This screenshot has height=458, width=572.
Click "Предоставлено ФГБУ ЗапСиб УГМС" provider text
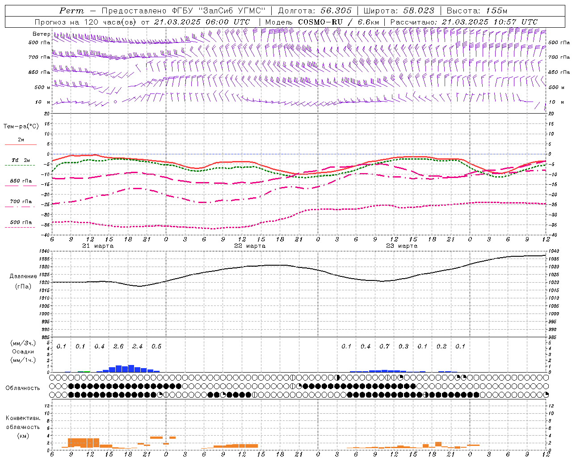(x=184, y=11)
